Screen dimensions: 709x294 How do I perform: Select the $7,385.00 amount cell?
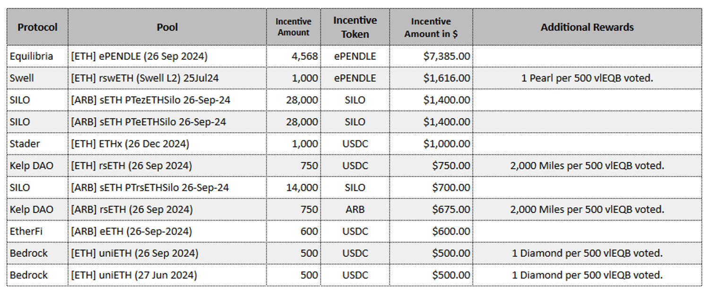(447, 57)
